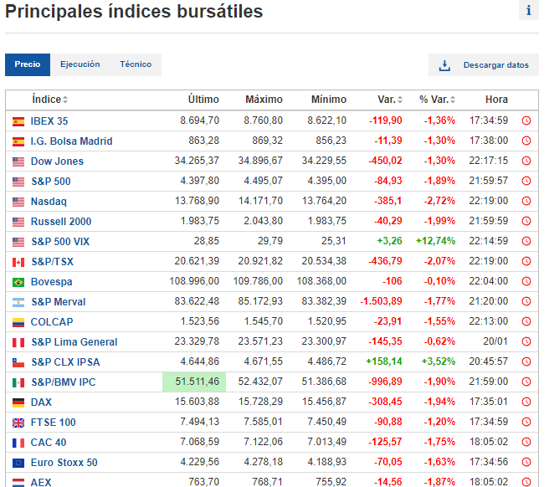Click the clock icon in CAC 40 row
The width and height of the screenshot is (549, 487).
526,442
